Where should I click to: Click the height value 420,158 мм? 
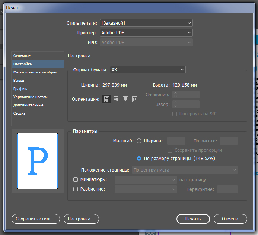click(x=184, y=85)
